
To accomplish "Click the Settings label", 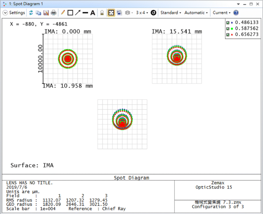I will (17, 13).
